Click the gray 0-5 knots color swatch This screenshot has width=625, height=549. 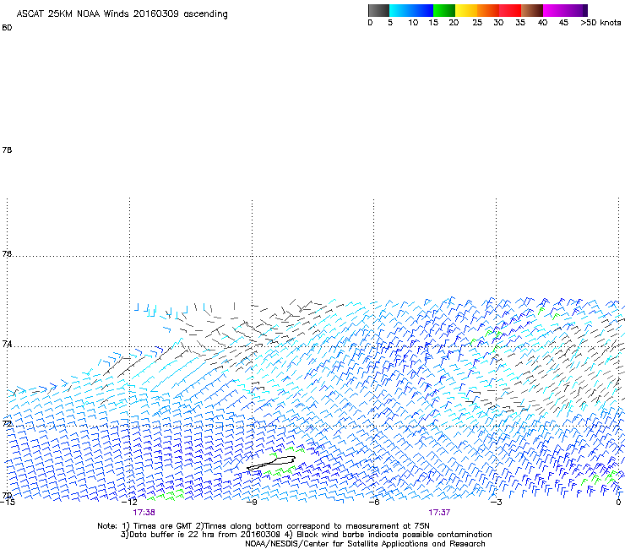point(378,10)
